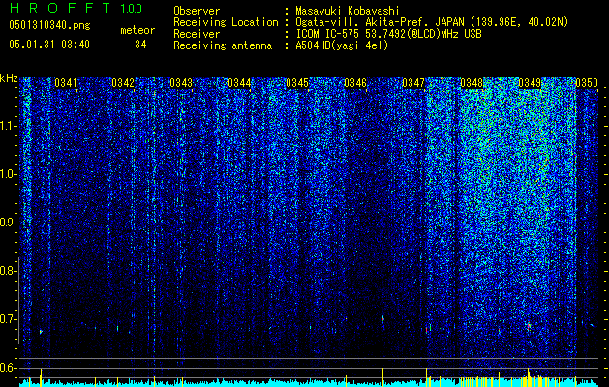
Task: Select time marker 0344
Action: (239, 83)
